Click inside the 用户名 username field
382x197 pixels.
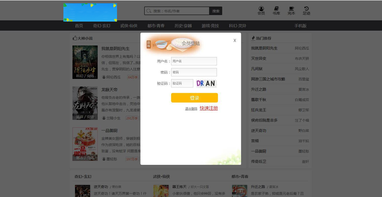(x=194, y=61)
